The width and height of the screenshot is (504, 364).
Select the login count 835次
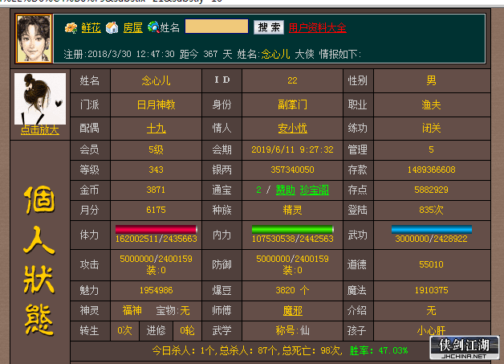pyautogui.click(x=431, y=211)
